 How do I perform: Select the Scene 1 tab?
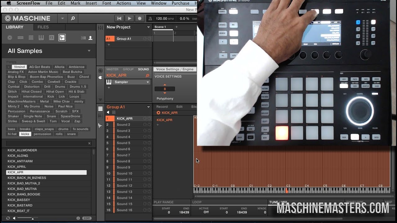tap(163, 27)
